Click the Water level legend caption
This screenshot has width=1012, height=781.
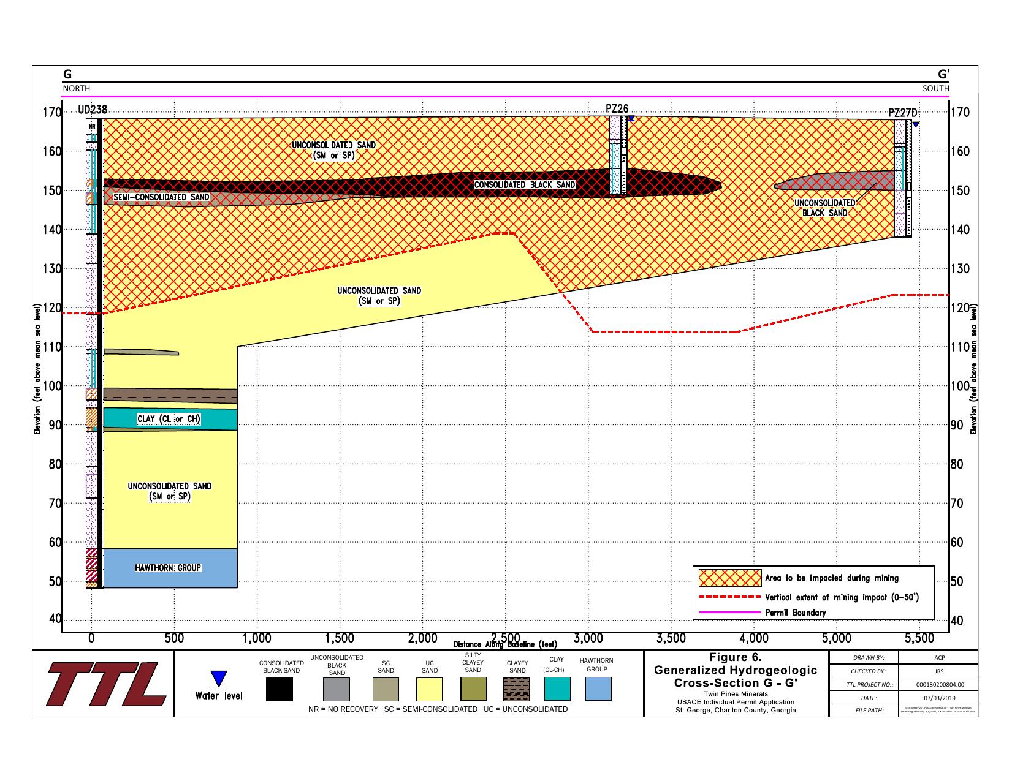(x=218, y=696)
